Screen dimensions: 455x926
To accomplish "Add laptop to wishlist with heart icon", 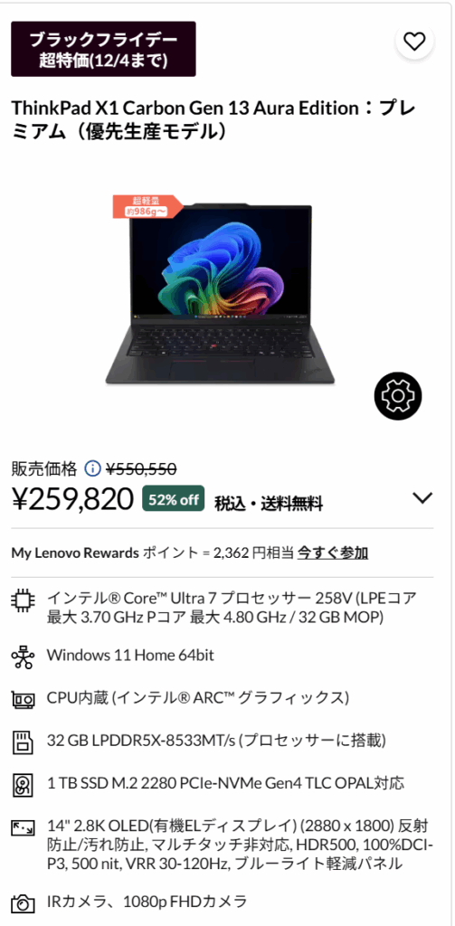I will [414, 40].
